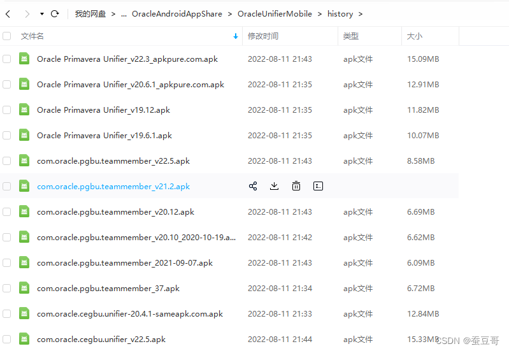
Task: Click apk icon of teammember_v22.5.apk
Action: tap(24, 161)
